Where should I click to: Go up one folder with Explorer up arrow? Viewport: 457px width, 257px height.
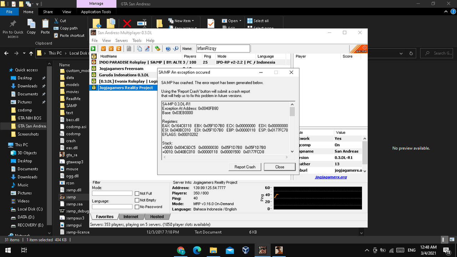31,53
